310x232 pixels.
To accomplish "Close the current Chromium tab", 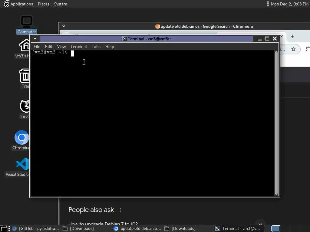I will click(282, 36).
